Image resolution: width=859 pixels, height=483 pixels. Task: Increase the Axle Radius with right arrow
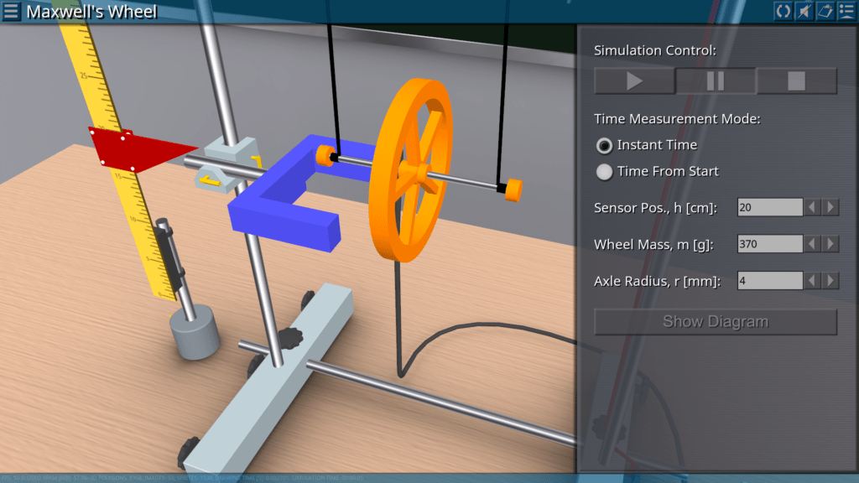(830, 281)
